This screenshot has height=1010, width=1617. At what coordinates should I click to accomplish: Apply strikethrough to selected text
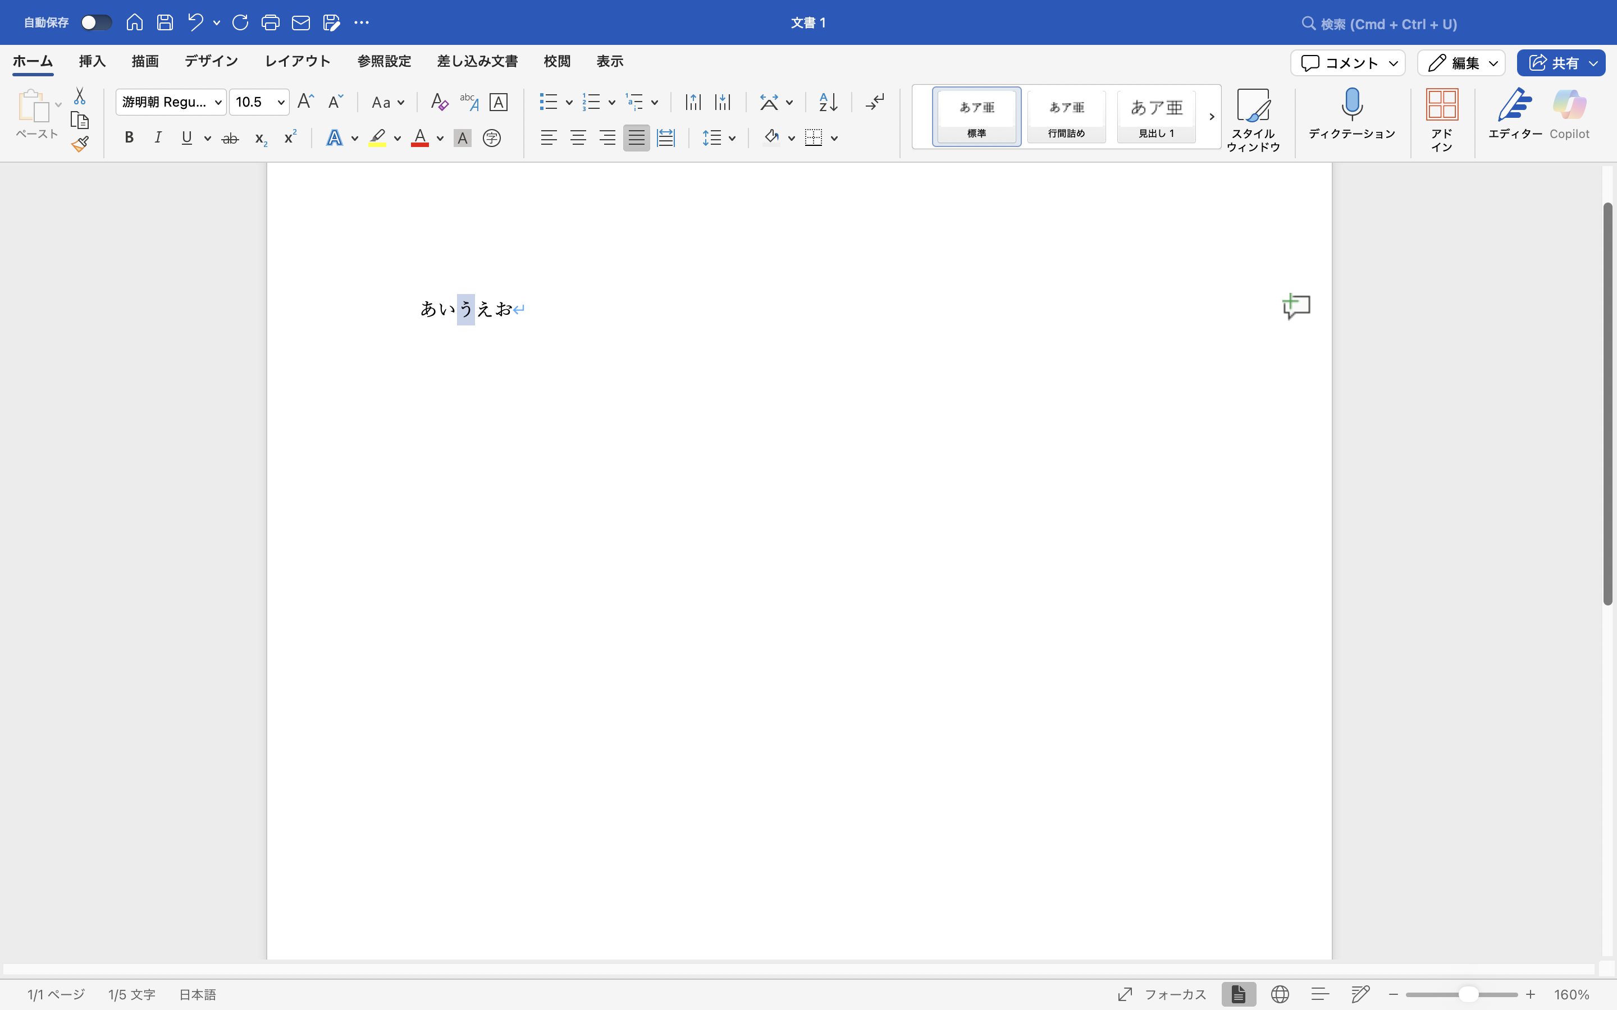(230, 138)
